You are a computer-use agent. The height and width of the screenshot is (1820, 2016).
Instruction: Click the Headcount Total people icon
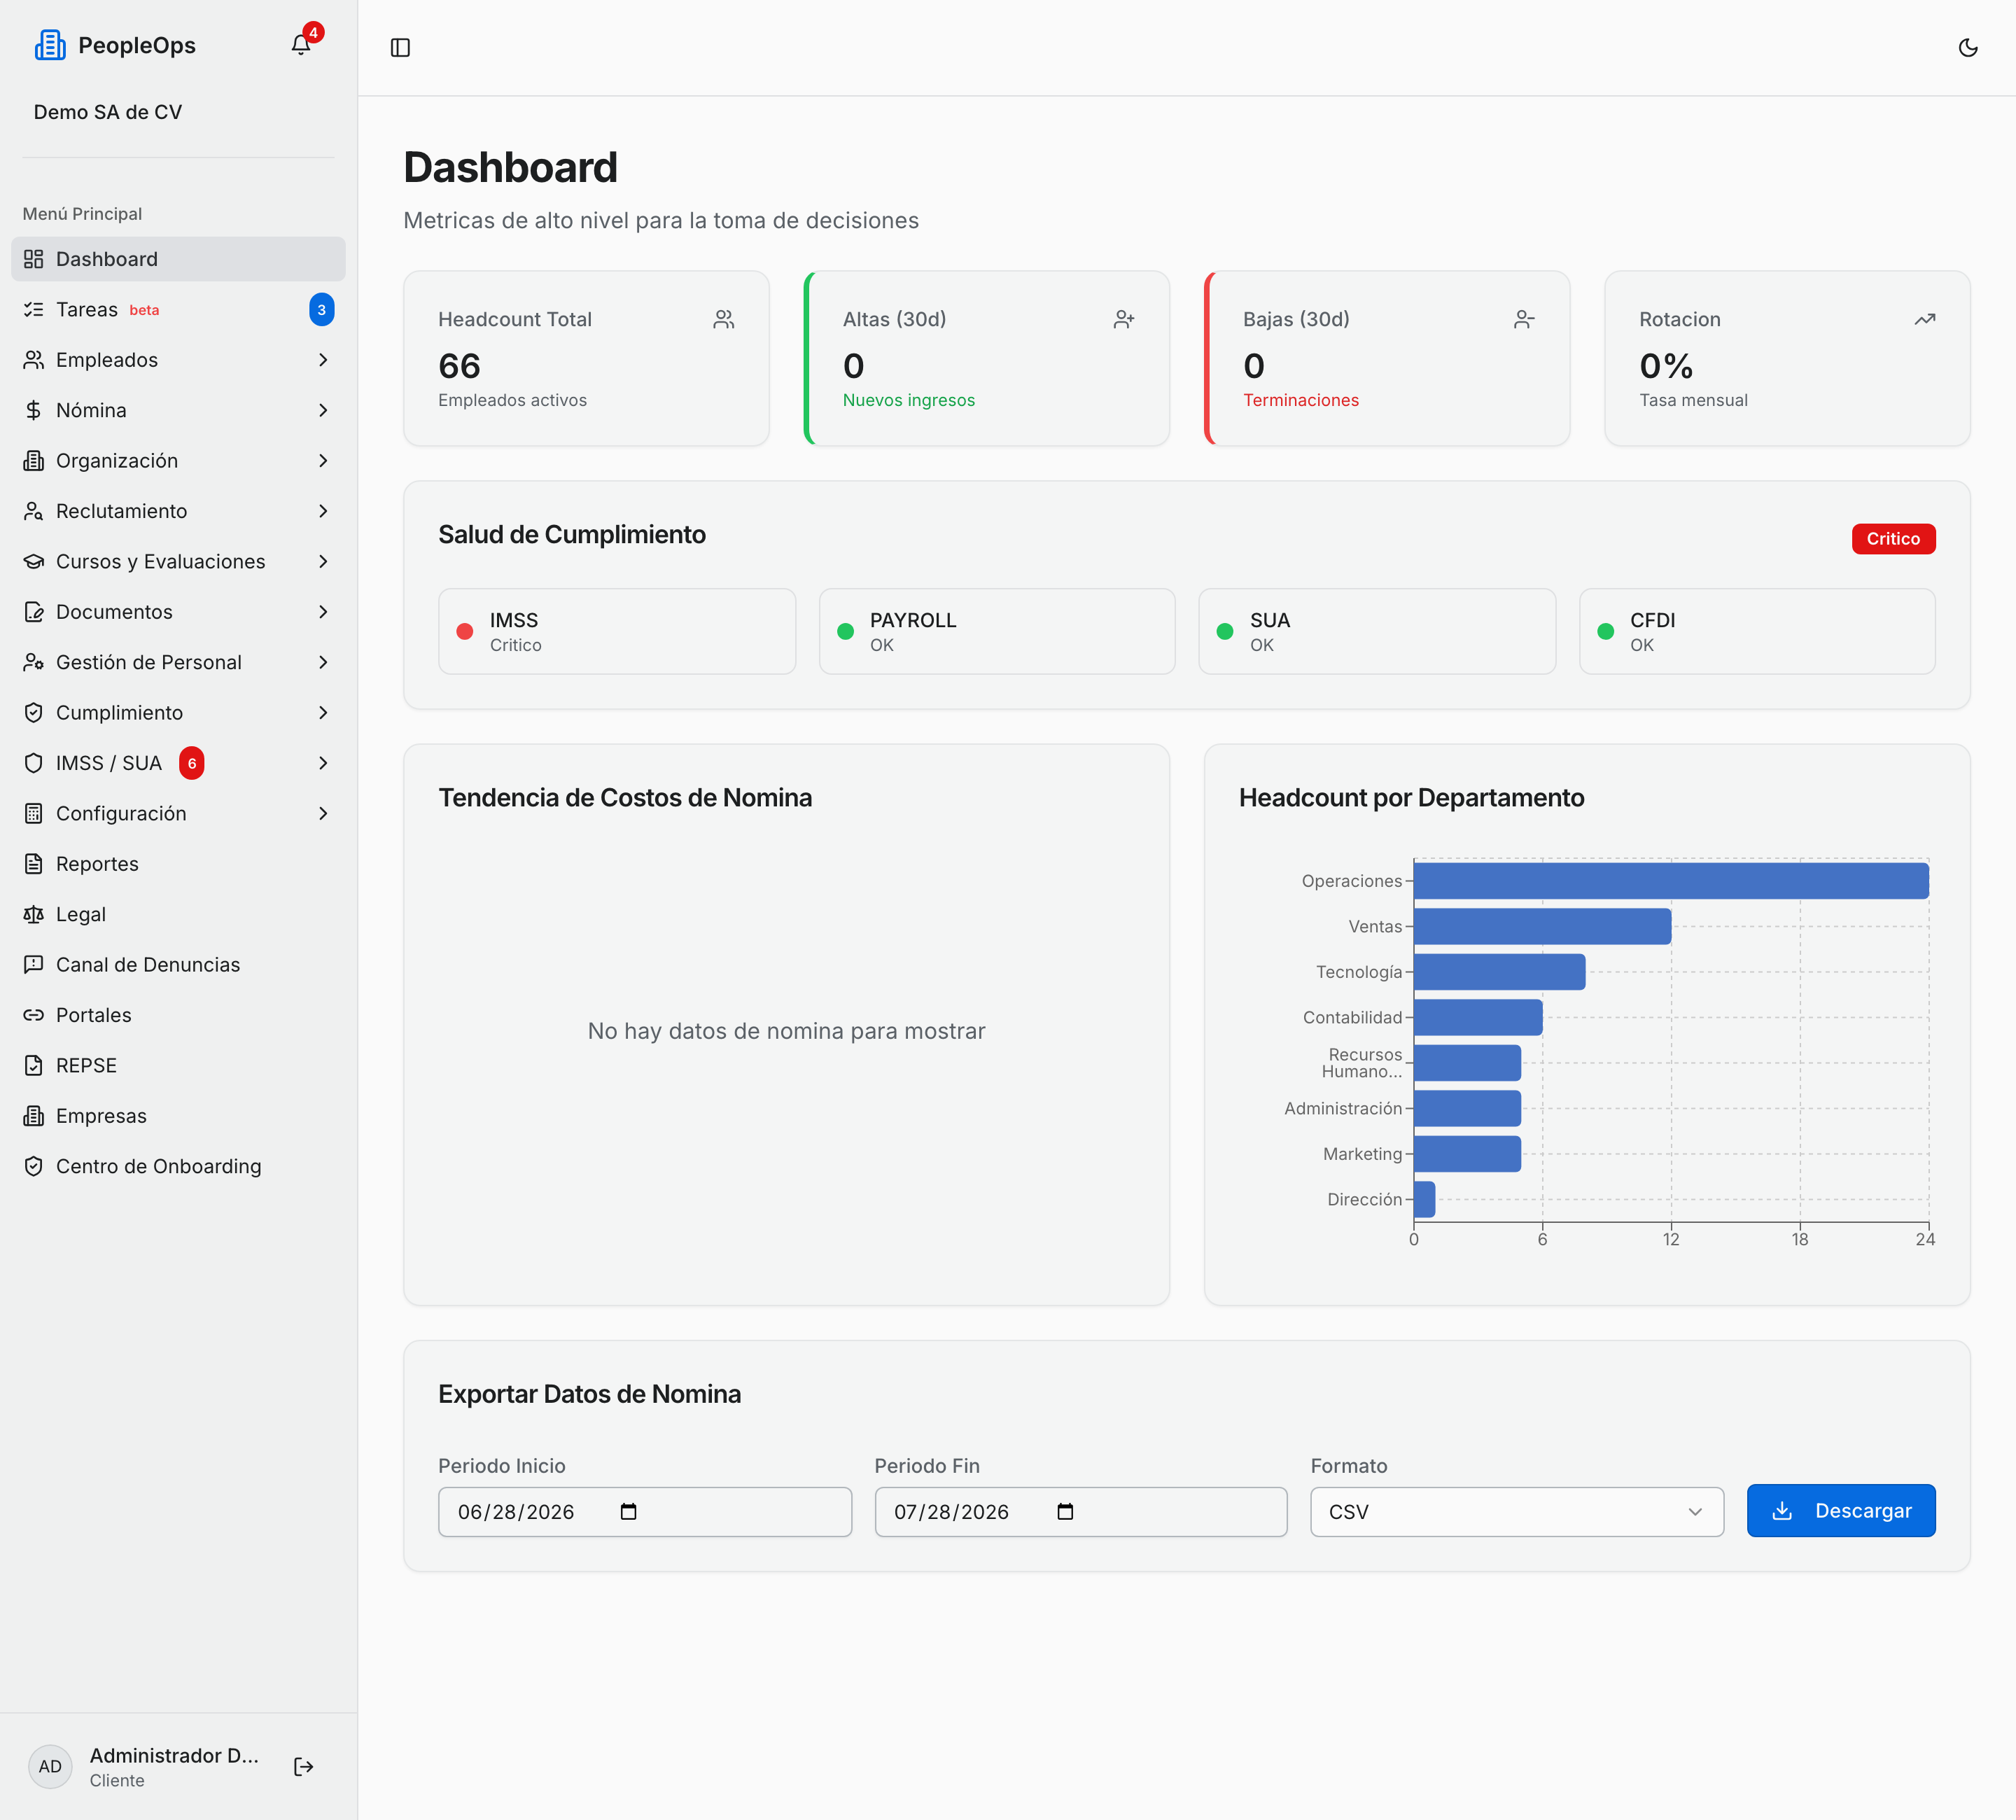pyautogui.click(x=724, y=319)
